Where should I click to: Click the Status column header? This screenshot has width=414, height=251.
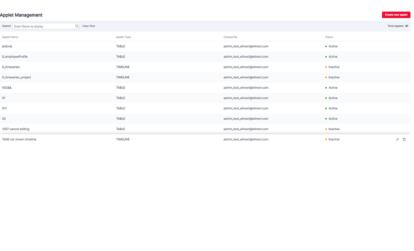point(329,37)
